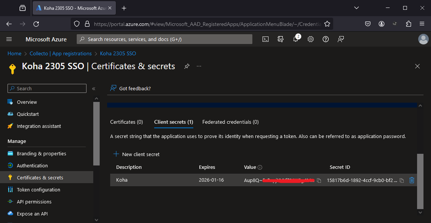
Task: Select the Koha description cell
Action: tap(122, 181)
